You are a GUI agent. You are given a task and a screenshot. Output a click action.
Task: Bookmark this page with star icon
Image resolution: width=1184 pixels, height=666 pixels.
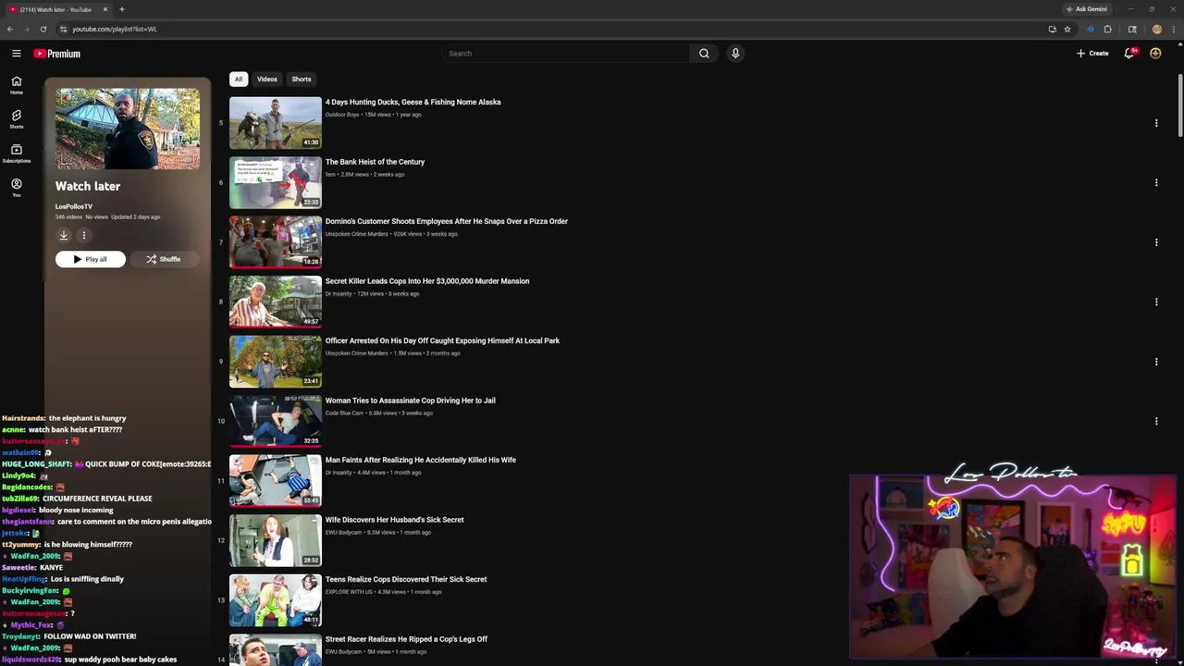pos(1067,29)
